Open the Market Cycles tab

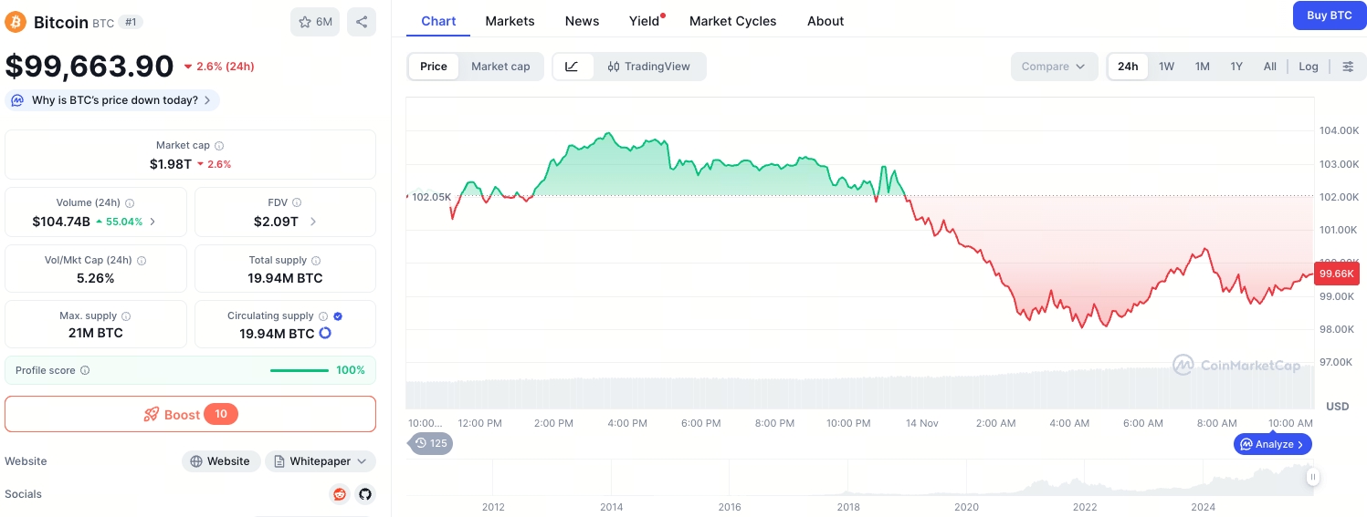coord(732,21)
